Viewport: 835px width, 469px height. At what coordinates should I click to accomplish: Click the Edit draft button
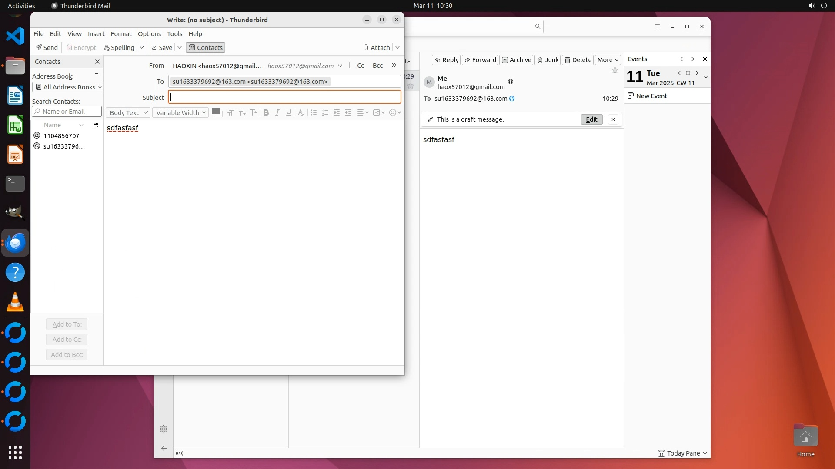point(591,119)
